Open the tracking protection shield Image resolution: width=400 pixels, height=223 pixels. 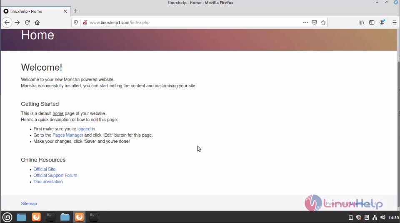76,22
